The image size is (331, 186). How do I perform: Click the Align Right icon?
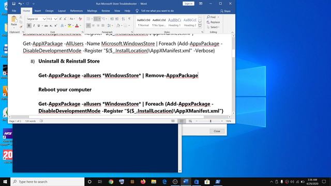point(98,25)
